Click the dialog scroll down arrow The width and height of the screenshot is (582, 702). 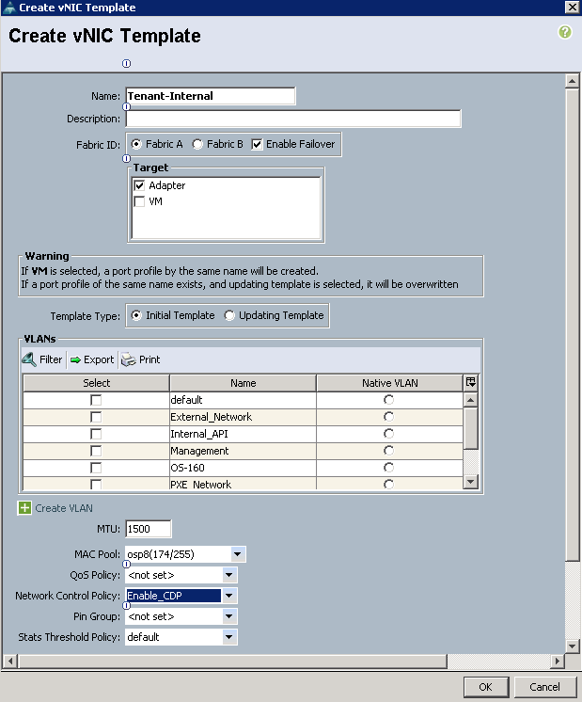(573, 646)
